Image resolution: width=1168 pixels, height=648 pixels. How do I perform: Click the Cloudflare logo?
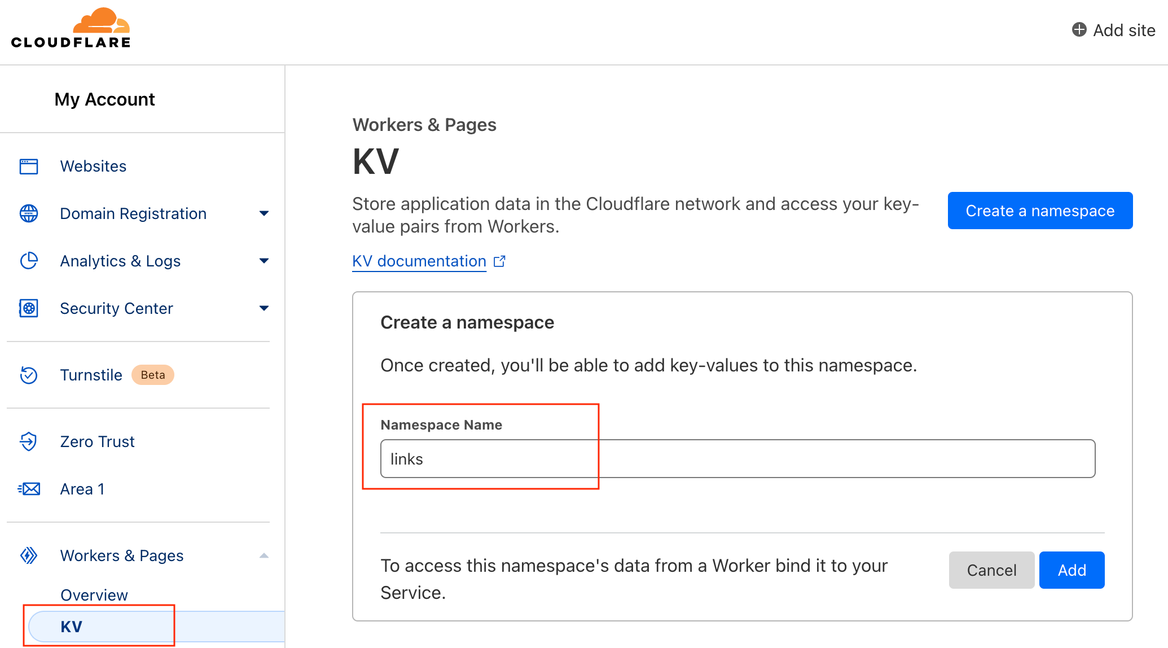pos(71,28)
